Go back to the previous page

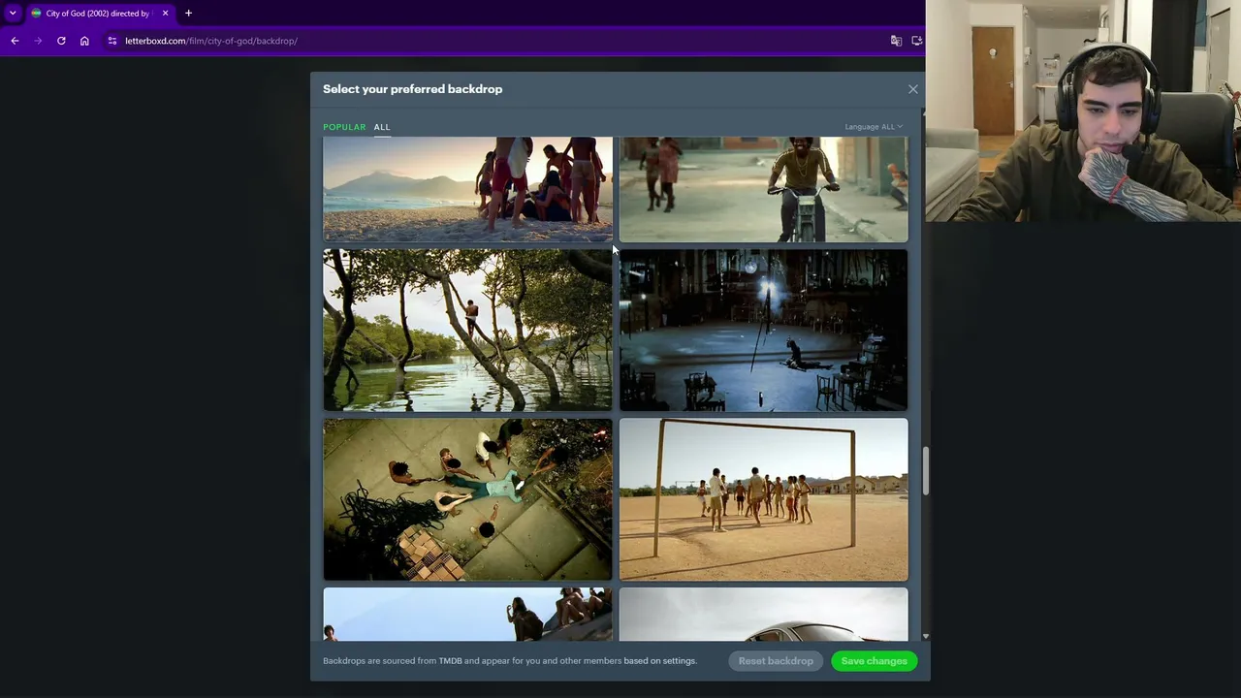(x=15, y=41)
